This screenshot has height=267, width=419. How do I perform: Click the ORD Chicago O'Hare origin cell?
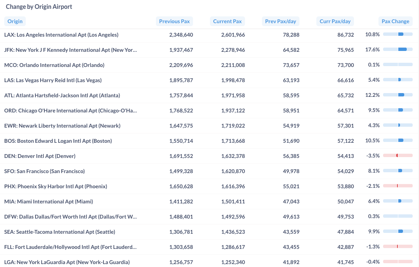pyautogui.click(x=71, y=111)
